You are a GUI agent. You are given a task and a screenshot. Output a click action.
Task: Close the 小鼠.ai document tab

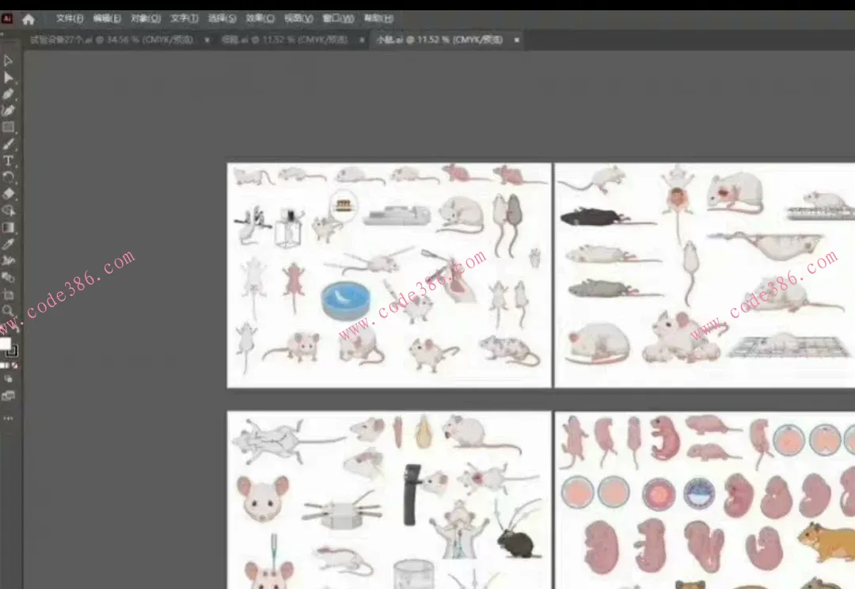517,40
